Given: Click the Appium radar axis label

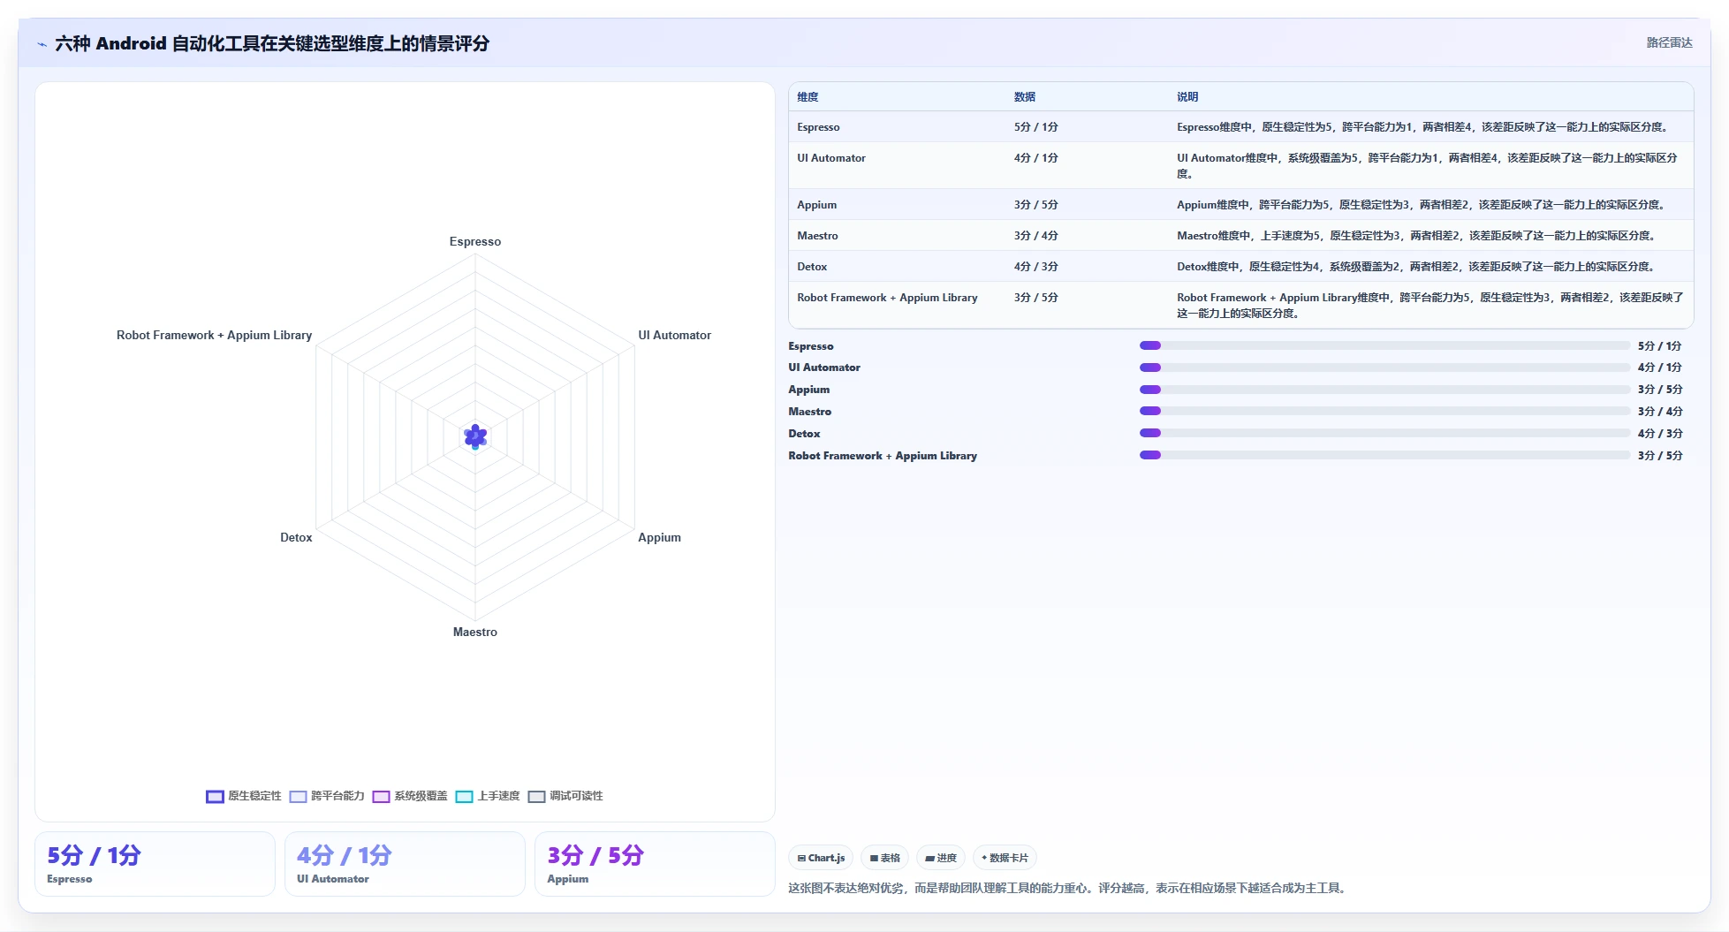Looking at the screenshot, I should click(659, 537).
